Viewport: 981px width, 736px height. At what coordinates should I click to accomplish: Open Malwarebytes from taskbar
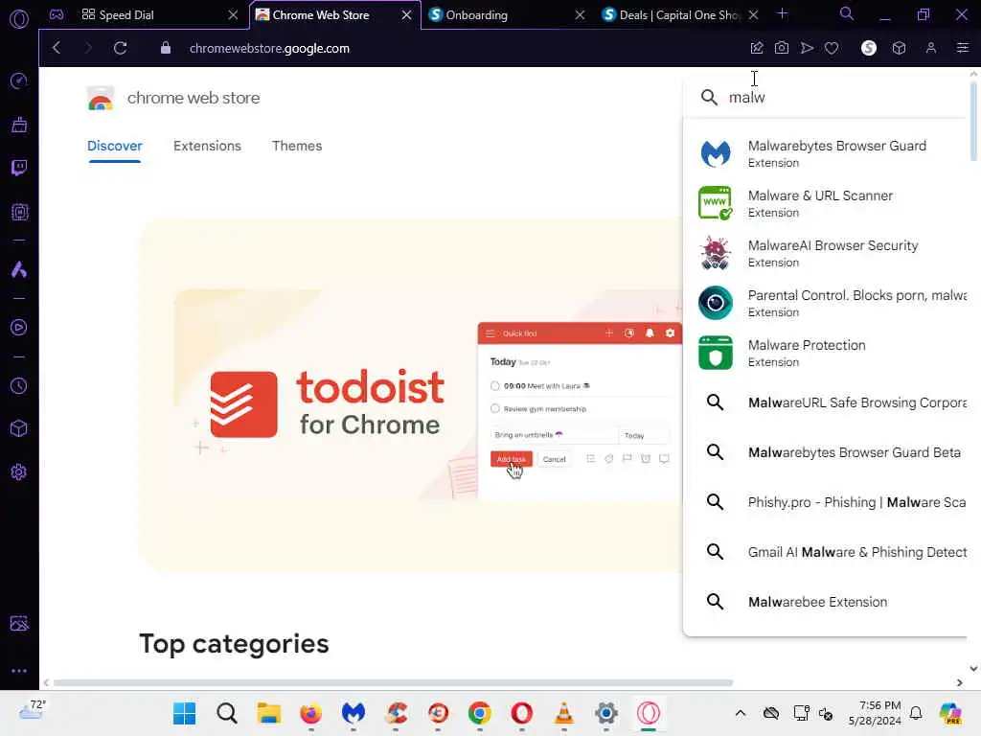(353, 713)
